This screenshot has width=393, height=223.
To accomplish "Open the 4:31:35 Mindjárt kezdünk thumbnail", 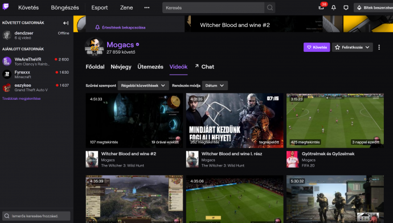I will click(235, 120).
